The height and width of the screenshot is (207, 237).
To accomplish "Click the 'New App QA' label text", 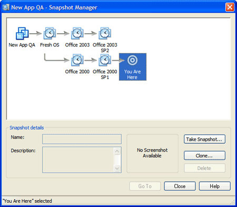I will (x=22, y=45).
